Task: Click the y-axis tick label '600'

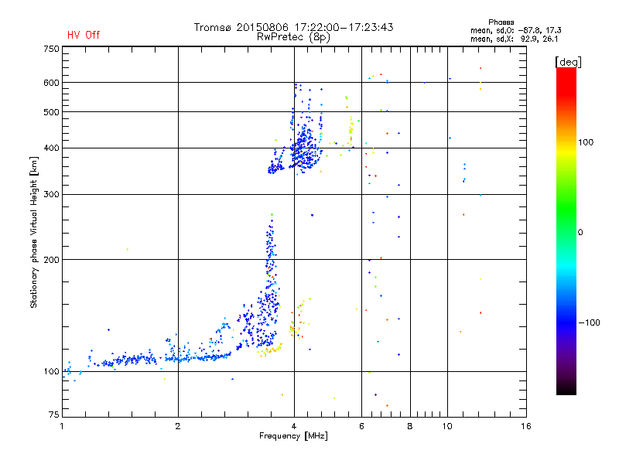Action: click(x=51, y=83)
